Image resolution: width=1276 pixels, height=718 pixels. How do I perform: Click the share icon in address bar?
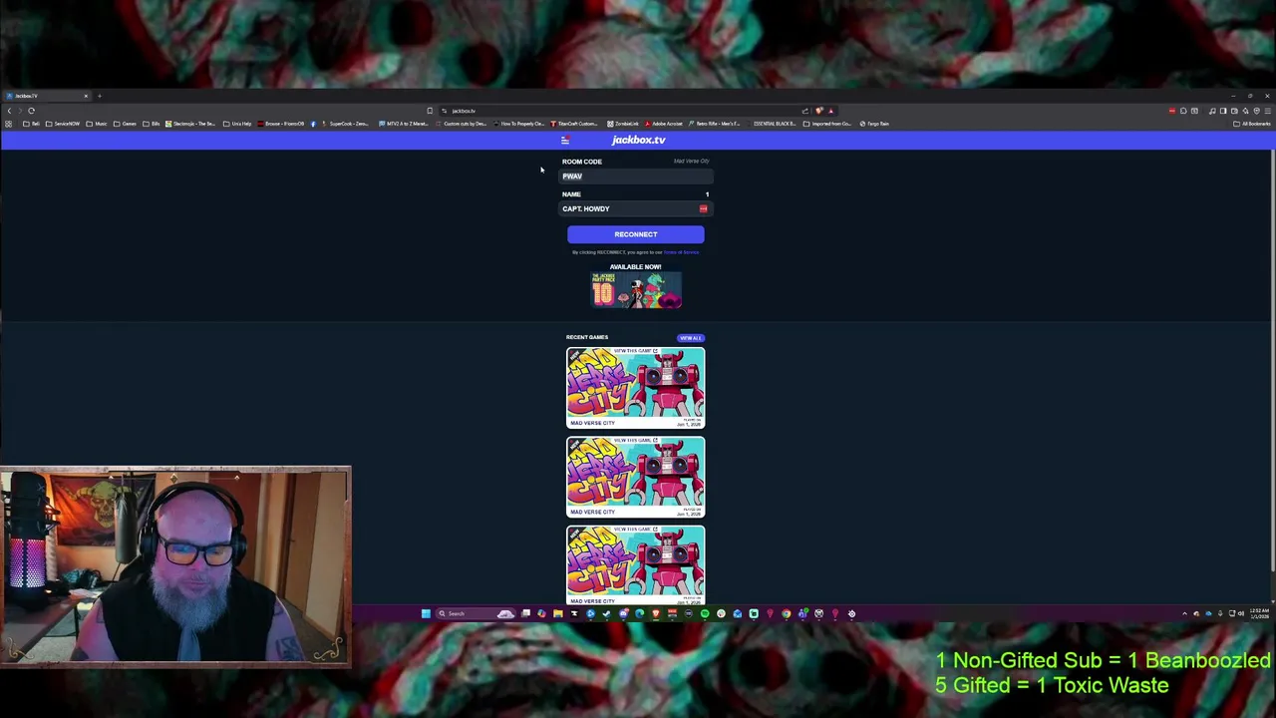pos(804,111)
